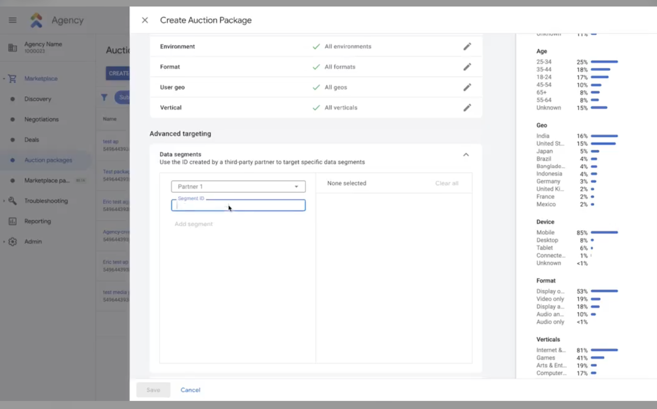Expand the Marketplace menu arrow

(4, 79)
